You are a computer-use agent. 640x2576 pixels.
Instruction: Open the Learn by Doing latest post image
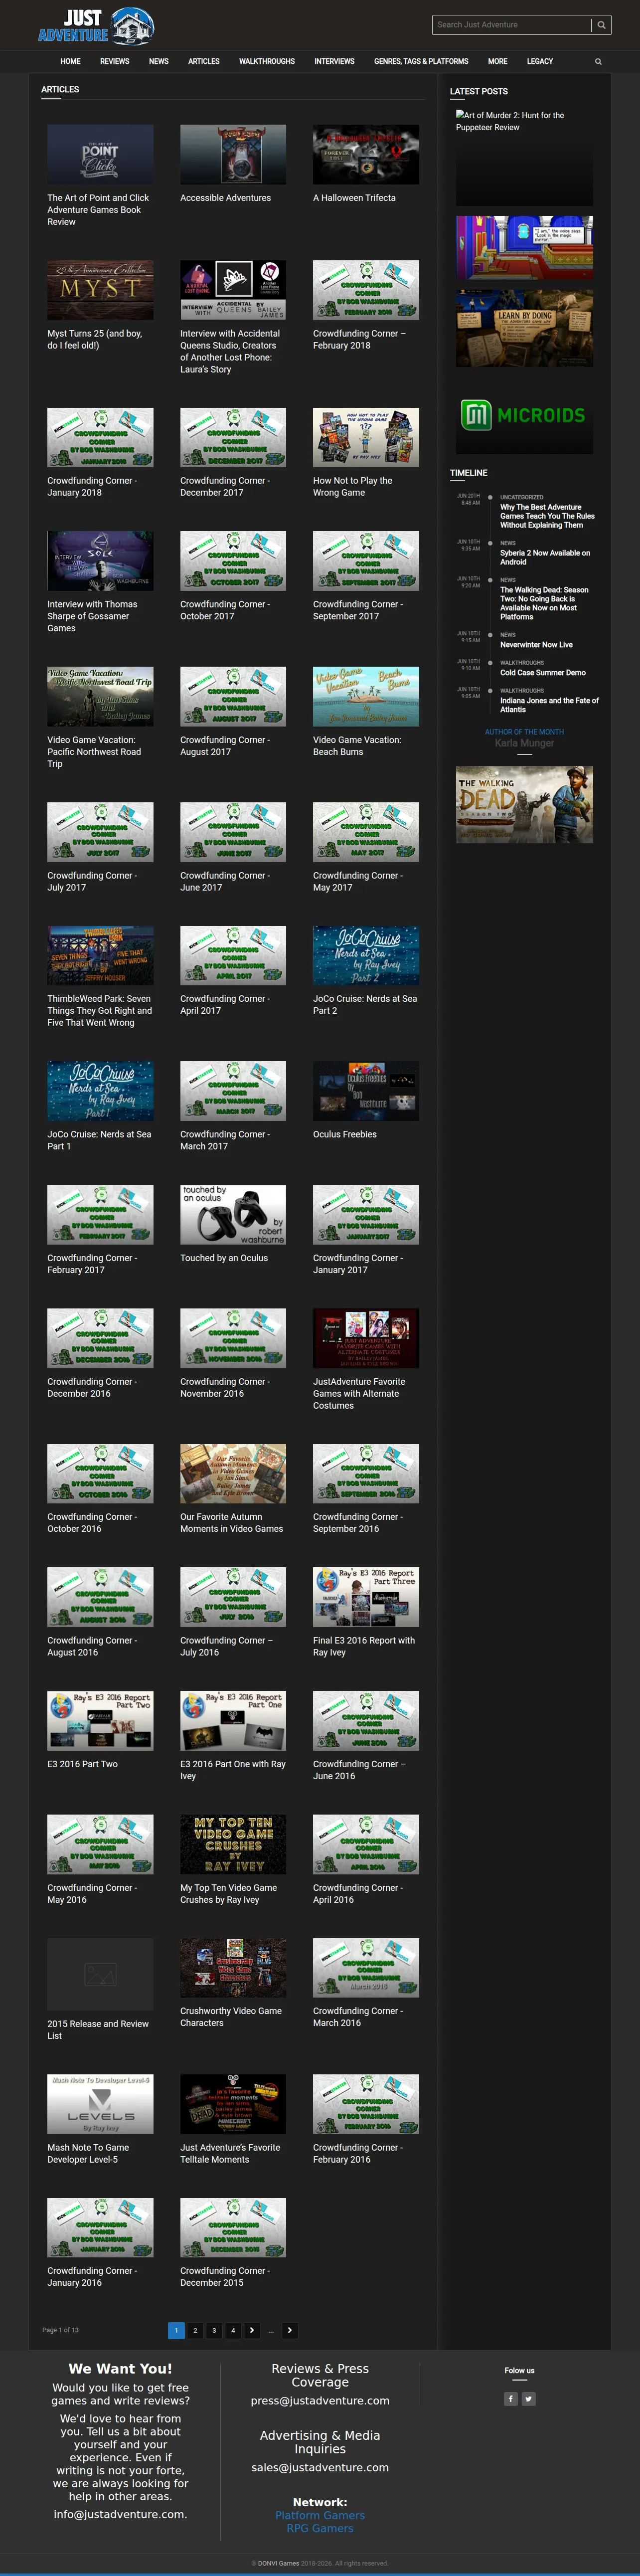point(524,328)
